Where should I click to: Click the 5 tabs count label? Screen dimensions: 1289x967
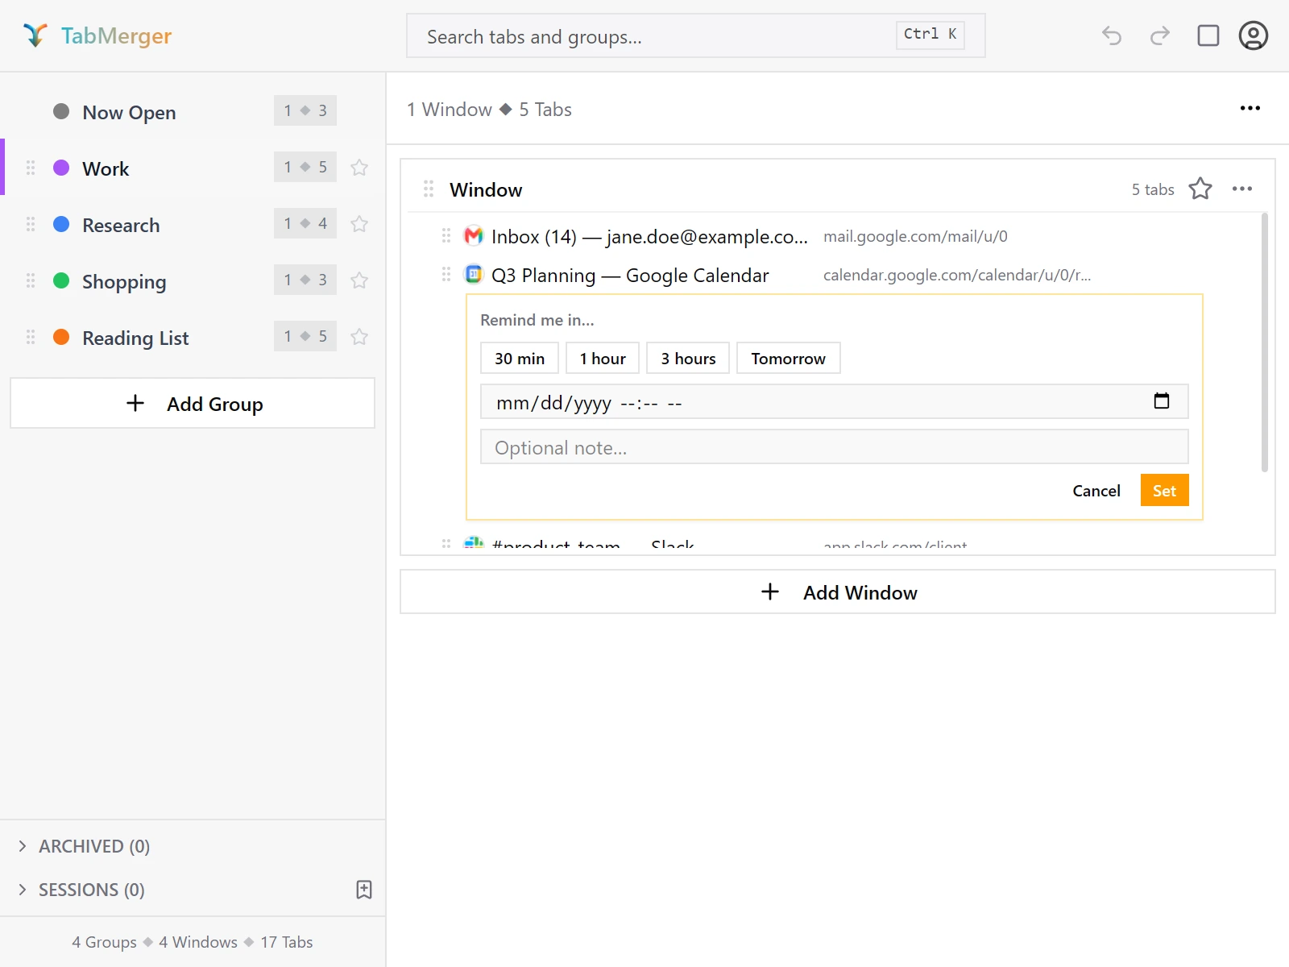1153,189
